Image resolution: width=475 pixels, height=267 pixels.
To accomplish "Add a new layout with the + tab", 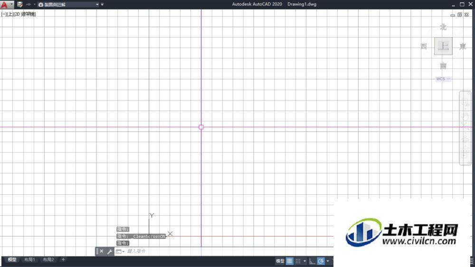I will pyautogui.click(x=63, y=260).
